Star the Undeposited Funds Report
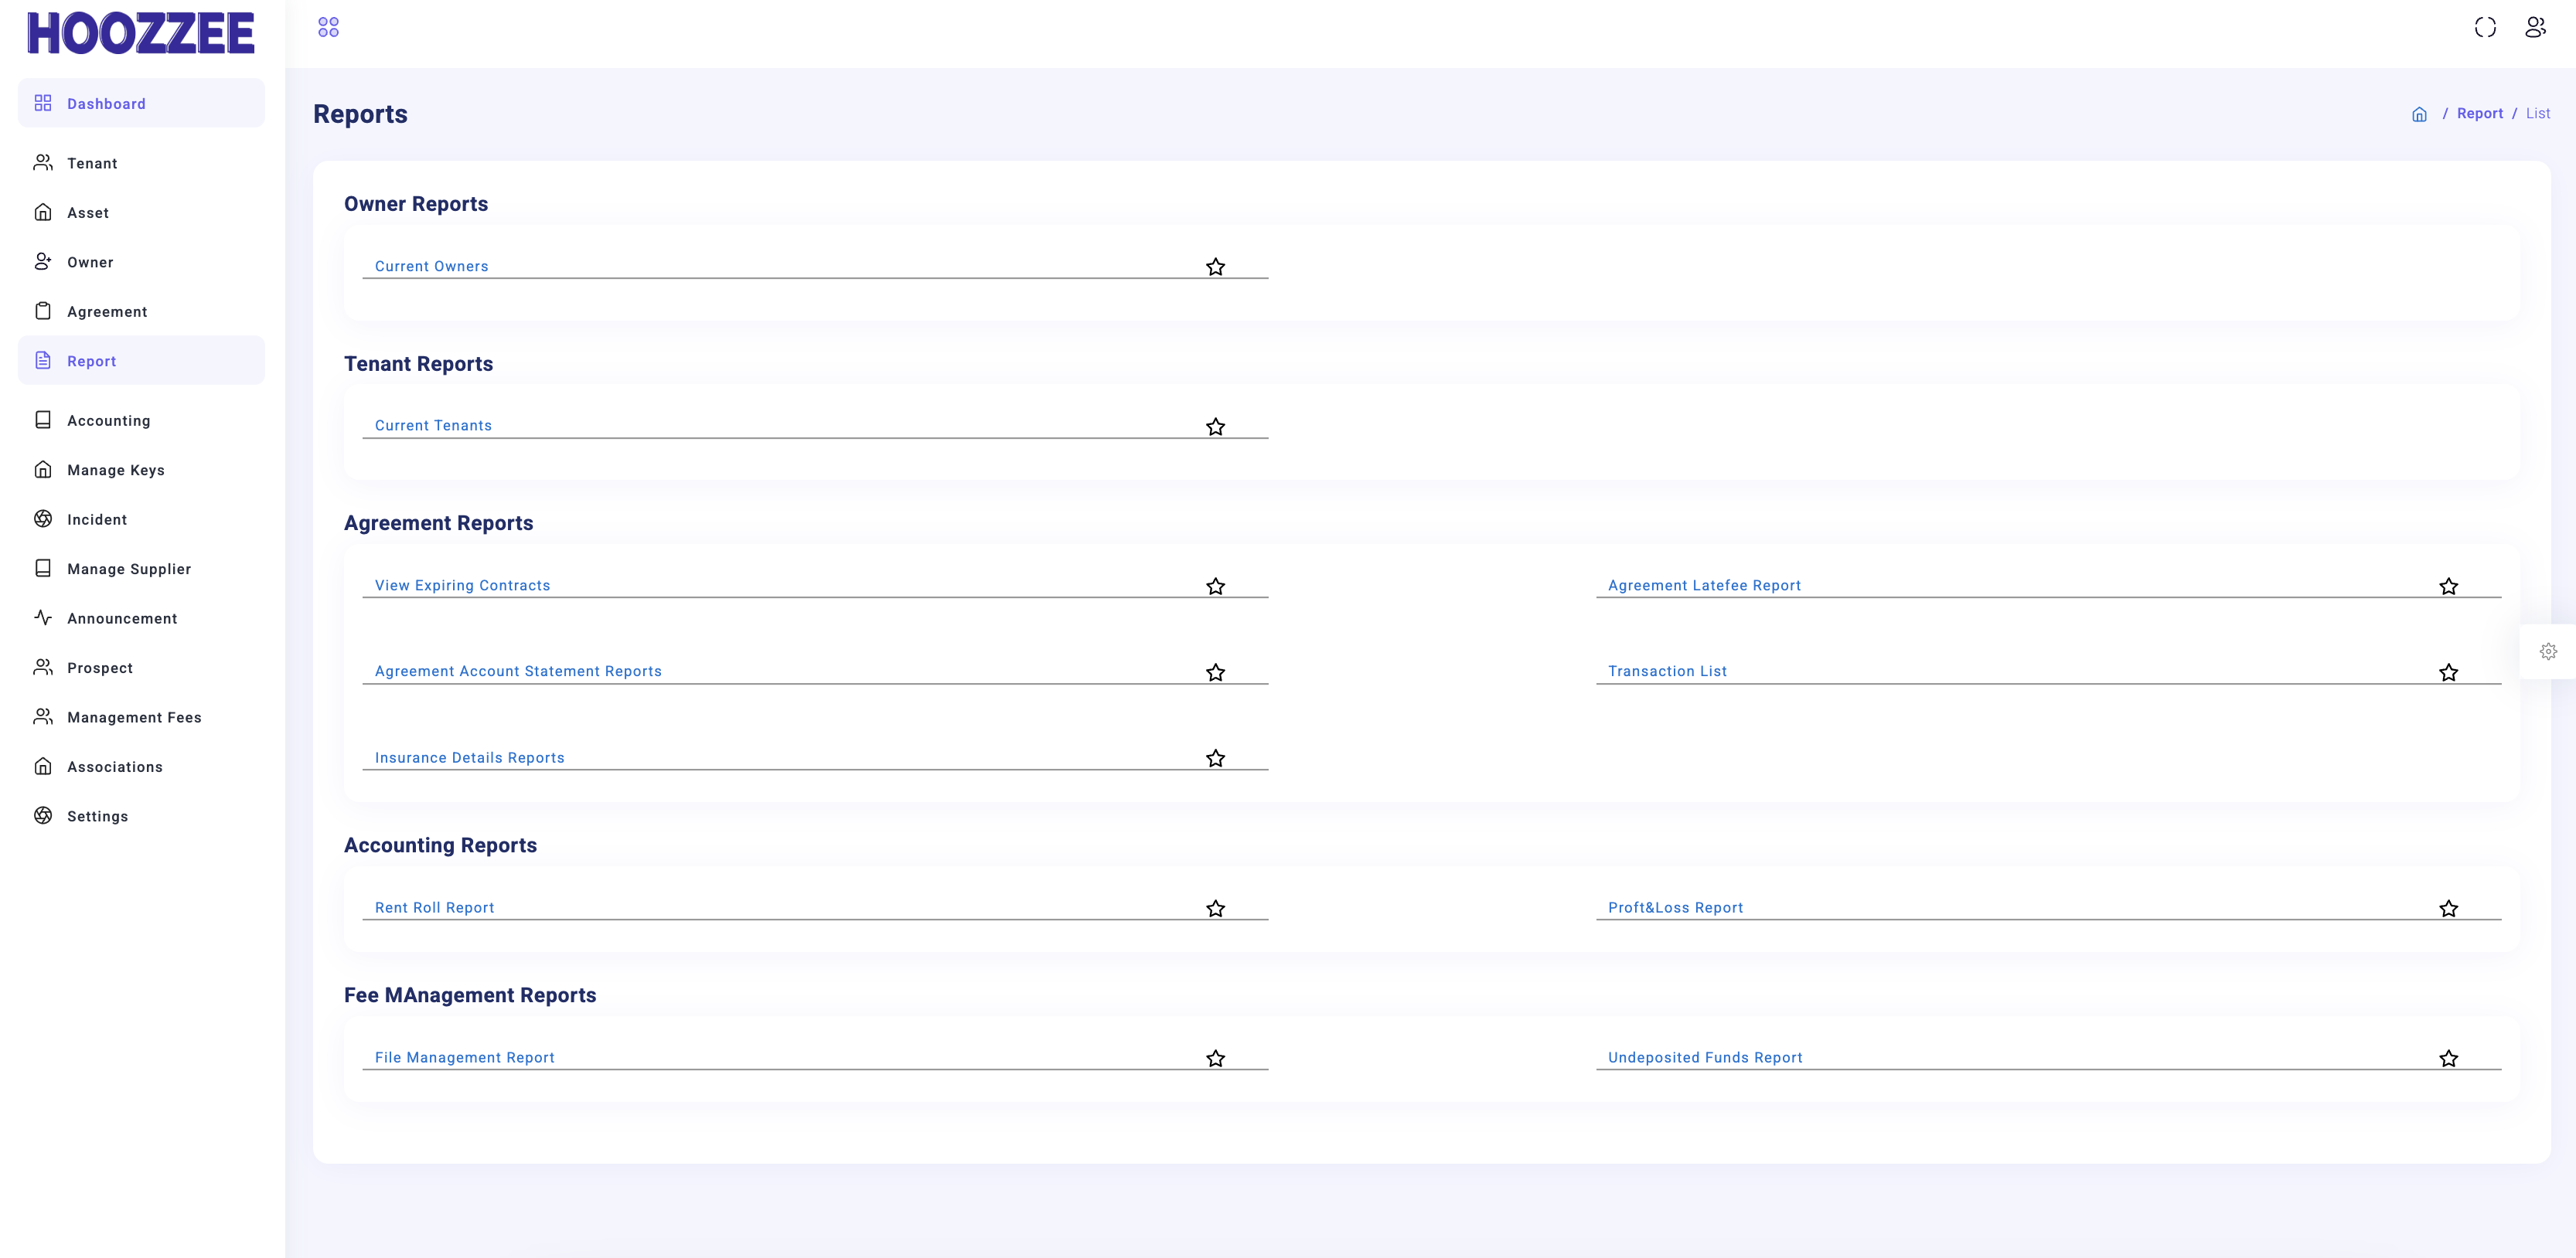Image resolution: width=2576 pixels, height=1258 pixels. [2448, 1058]
